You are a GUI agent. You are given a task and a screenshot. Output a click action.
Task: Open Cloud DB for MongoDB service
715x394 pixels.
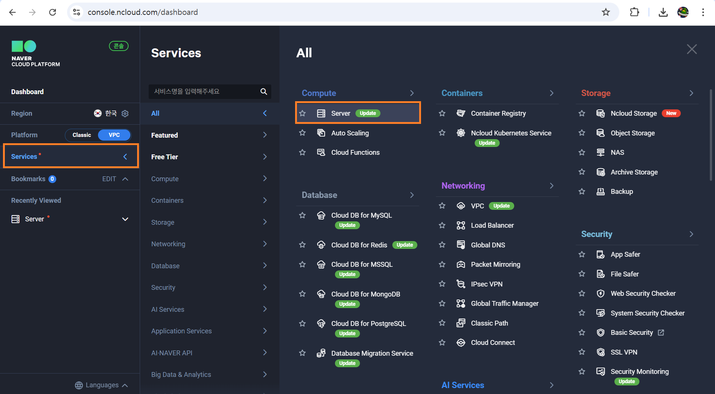pyautogui.click(x=366, y=294)
